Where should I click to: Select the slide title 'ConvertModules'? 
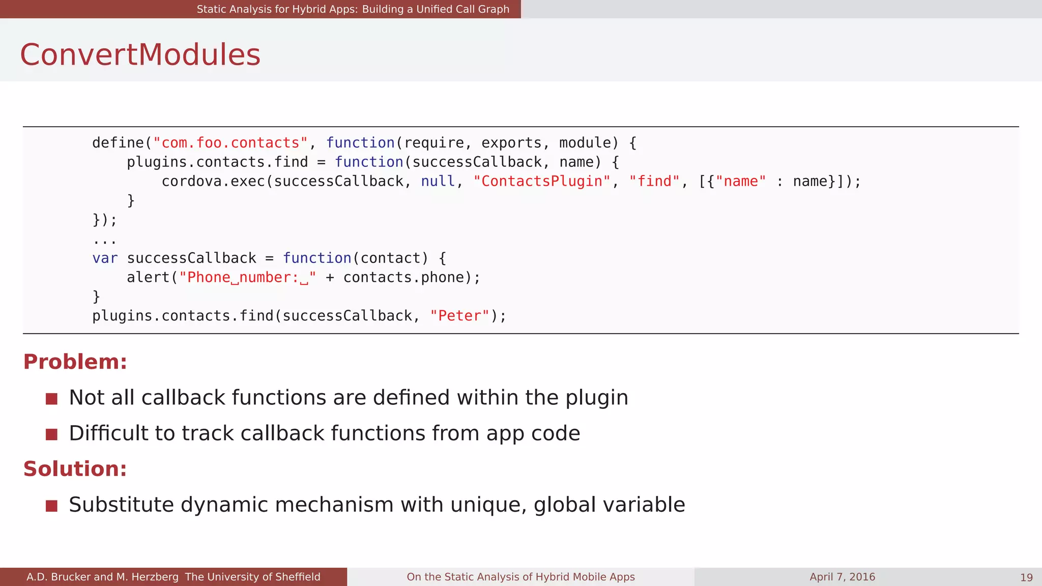(x=140, y=54)
